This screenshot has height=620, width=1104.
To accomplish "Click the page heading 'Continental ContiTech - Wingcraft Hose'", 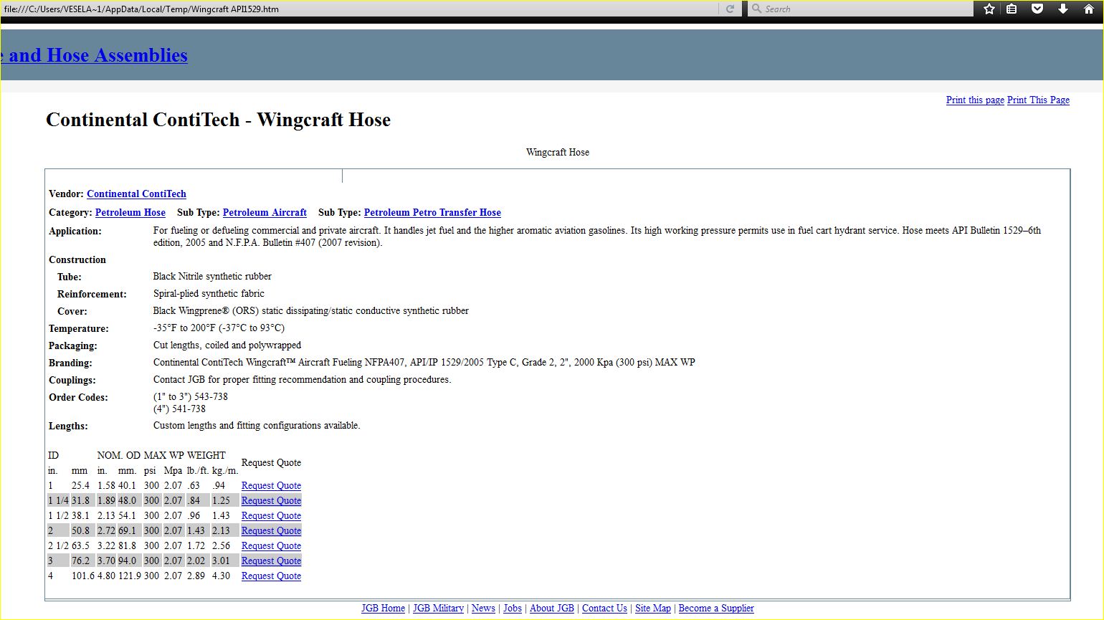I will tap(218, 120).
